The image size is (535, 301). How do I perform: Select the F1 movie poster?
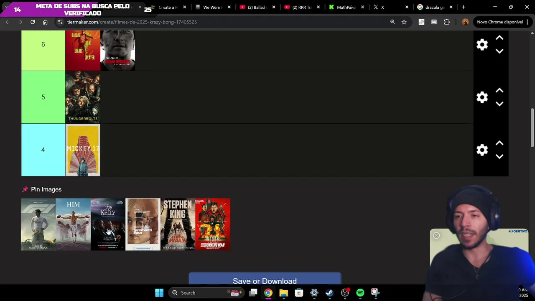coord(38,224)
